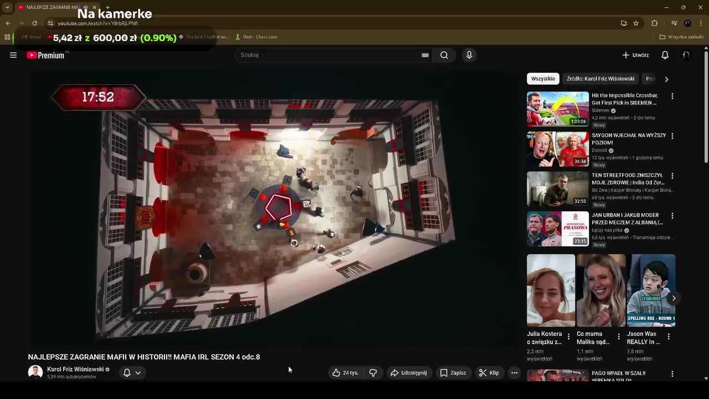The image size is (709, 399).
Task: Open the Gmail bookmark
Action: pos(32,37)
